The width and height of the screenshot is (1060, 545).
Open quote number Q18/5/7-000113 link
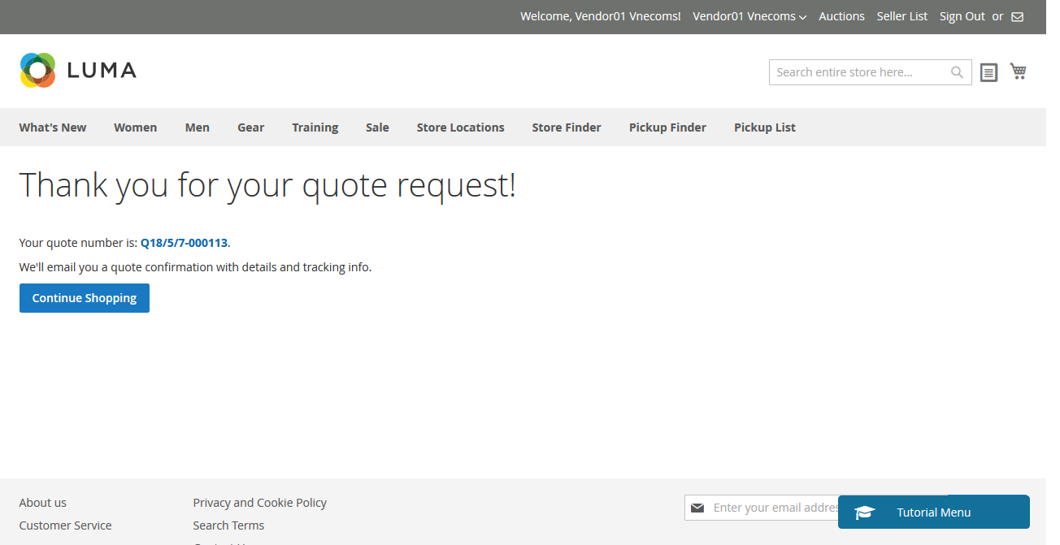click(x=184, y=243)
